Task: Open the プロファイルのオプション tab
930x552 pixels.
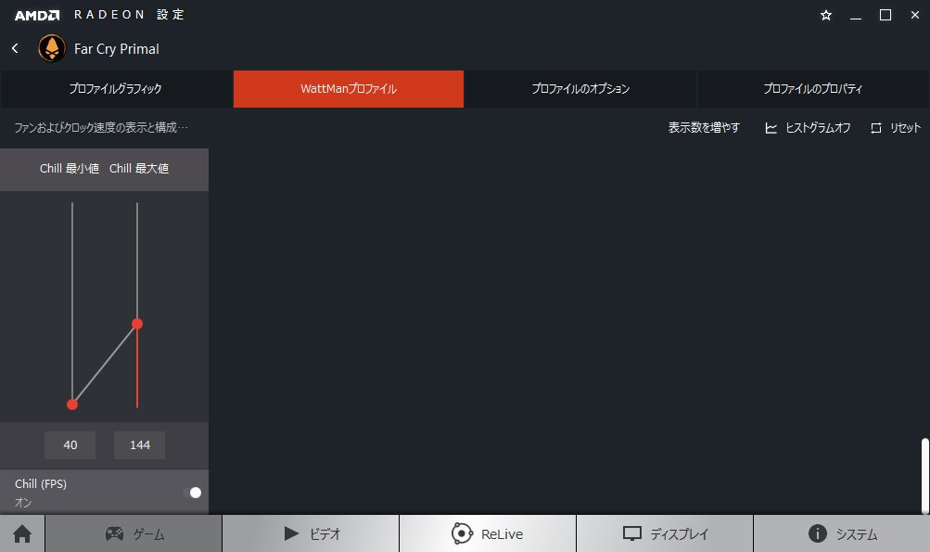Action: point(580,89)
